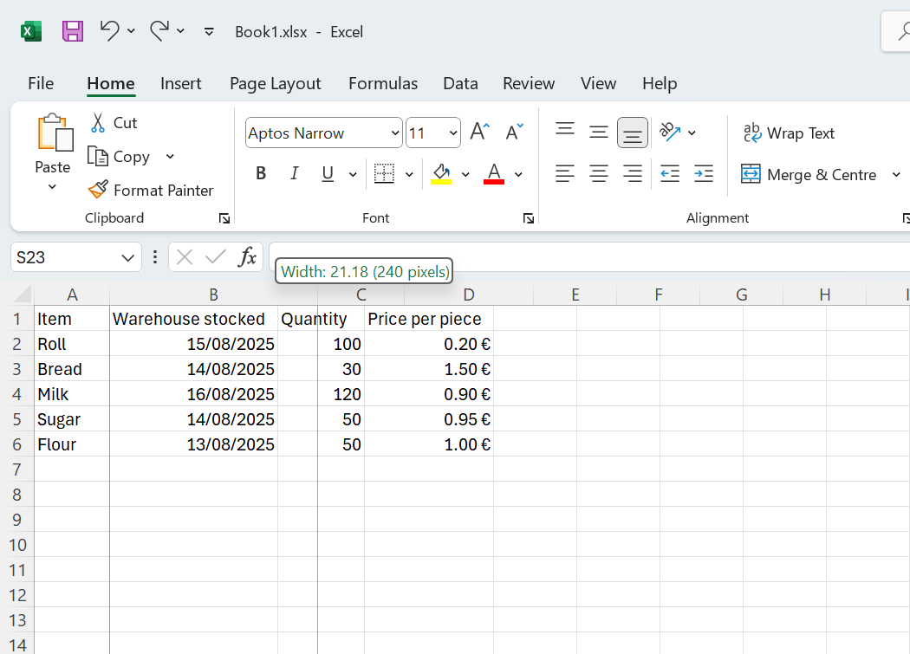Expand fill colour palette arrow
The width and height of the screenshot is (910, 654).
tap(465, 174)
